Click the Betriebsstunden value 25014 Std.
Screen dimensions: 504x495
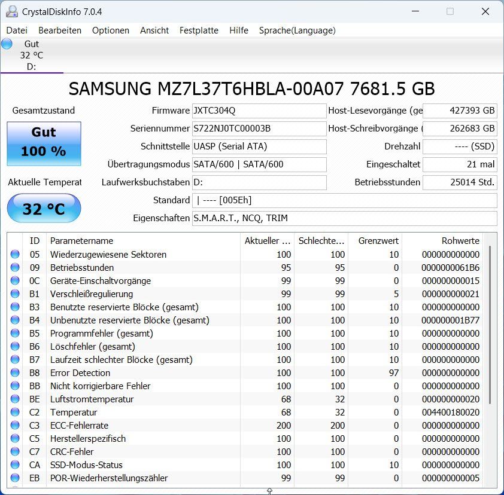[x=460, y=182]
